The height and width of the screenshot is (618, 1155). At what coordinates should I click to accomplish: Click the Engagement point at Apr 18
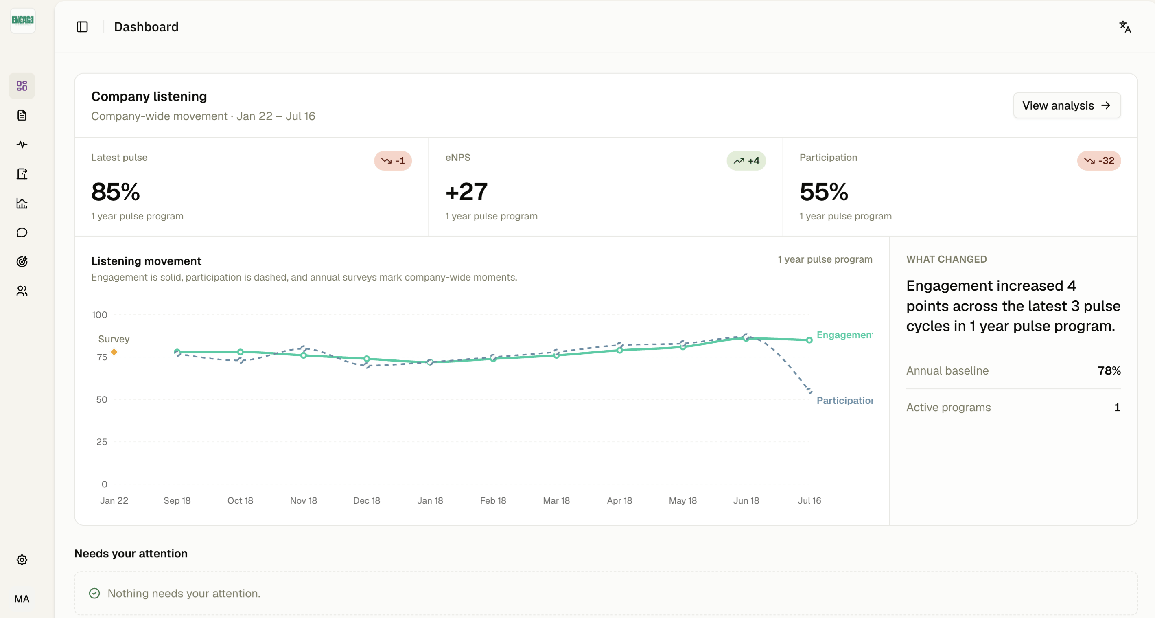tap(620, 350)
